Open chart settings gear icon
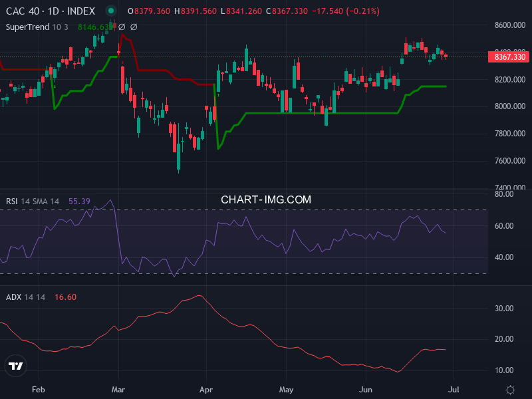 click(510, 390)
